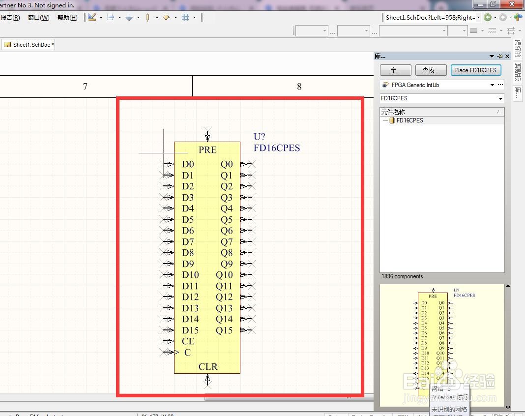Expand the FD16CPES filter combo box
The image size is (525, 416).
click(500, 98)
